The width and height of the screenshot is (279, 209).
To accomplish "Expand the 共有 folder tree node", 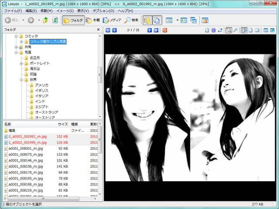I will point(16,47).
